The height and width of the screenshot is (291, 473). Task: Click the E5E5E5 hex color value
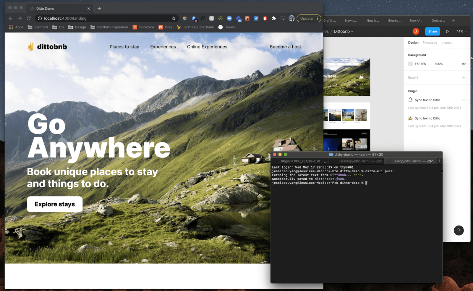[420, 64]
